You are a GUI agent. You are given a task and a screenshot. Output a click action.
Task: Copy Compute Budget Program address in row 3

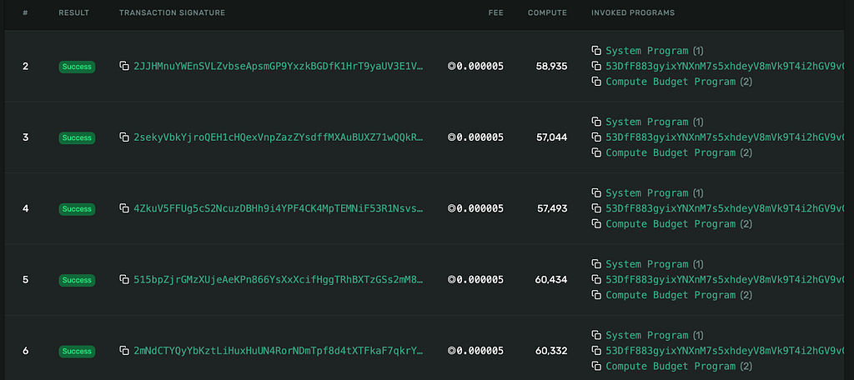pos(596,153)
